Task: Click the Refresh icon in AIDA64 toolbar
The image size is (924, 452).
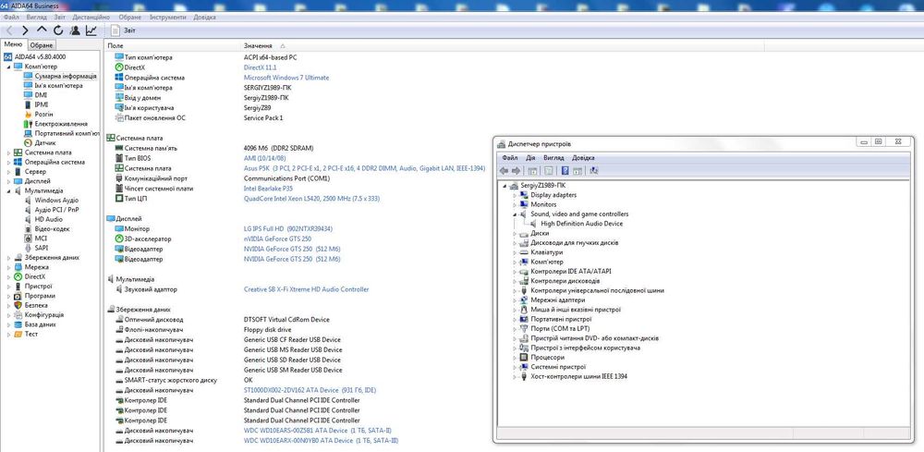Action: (57, 31)
